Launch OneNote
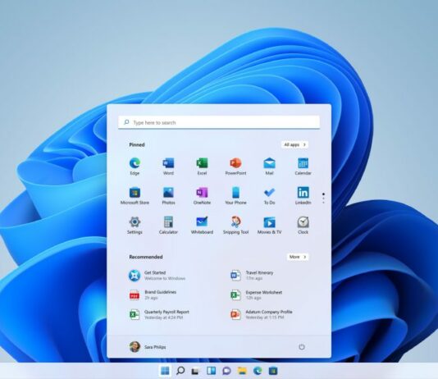Viewport: 438px width, 379px height. pyautogui.click(x=202, y=196)
